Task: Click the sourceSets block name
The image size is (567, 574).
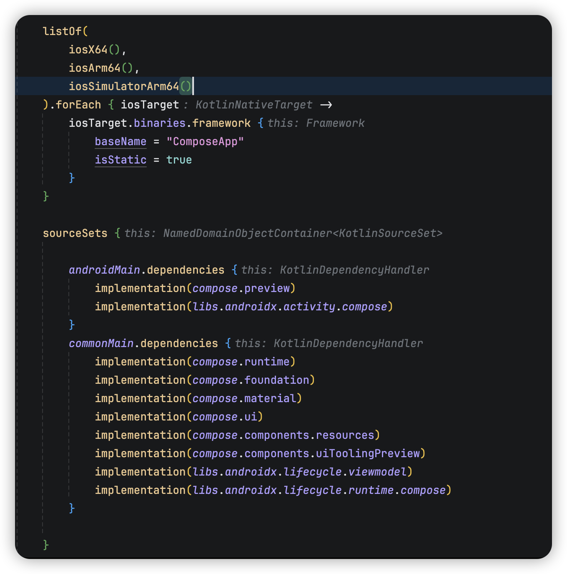Action: [x=75, y=233]
